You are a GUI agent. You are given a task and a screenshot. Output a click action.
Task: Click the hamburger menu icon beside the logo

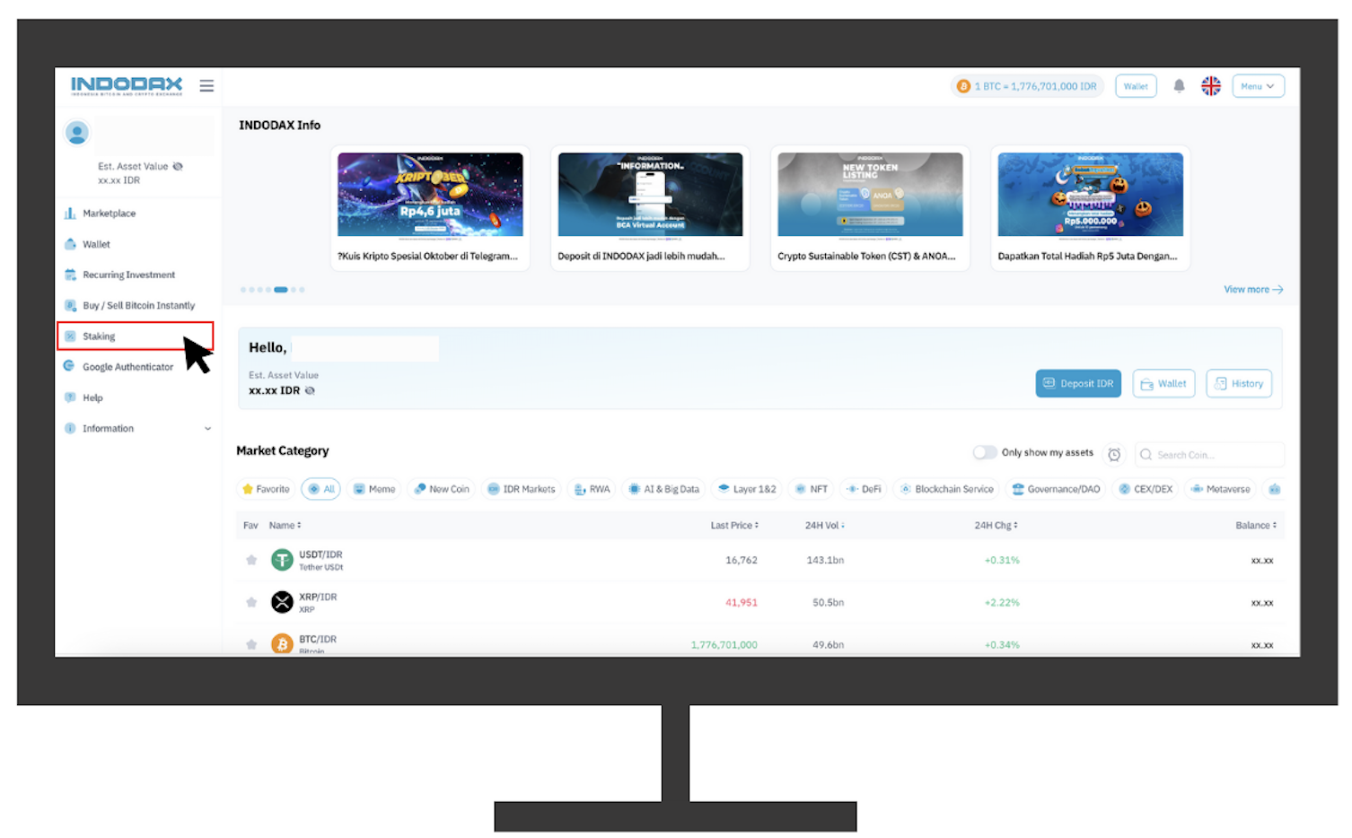206,86
